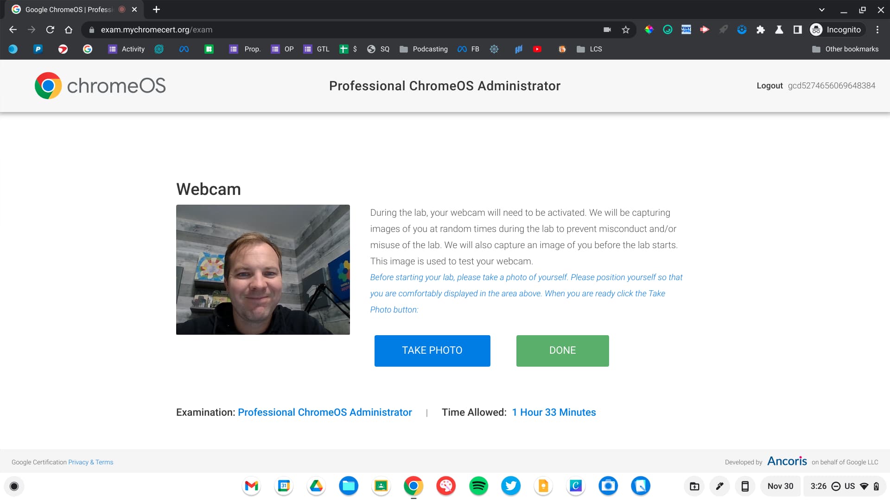The image size is (890, 500).
Task: Open the Grammarly extension
Action: tap(667, 30)
